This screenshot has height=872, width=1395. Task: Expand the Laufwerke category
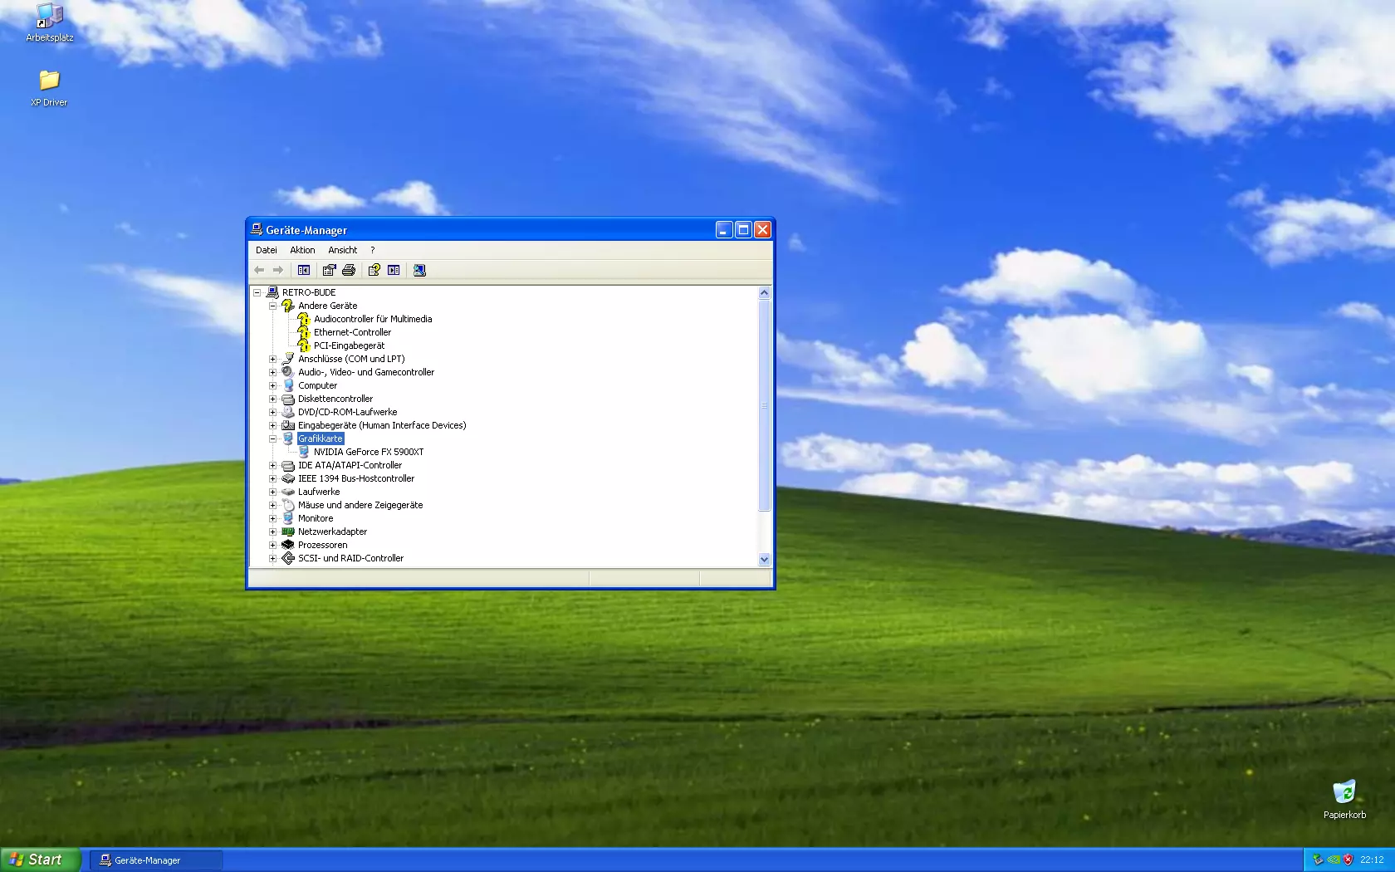tap(272, 492)
